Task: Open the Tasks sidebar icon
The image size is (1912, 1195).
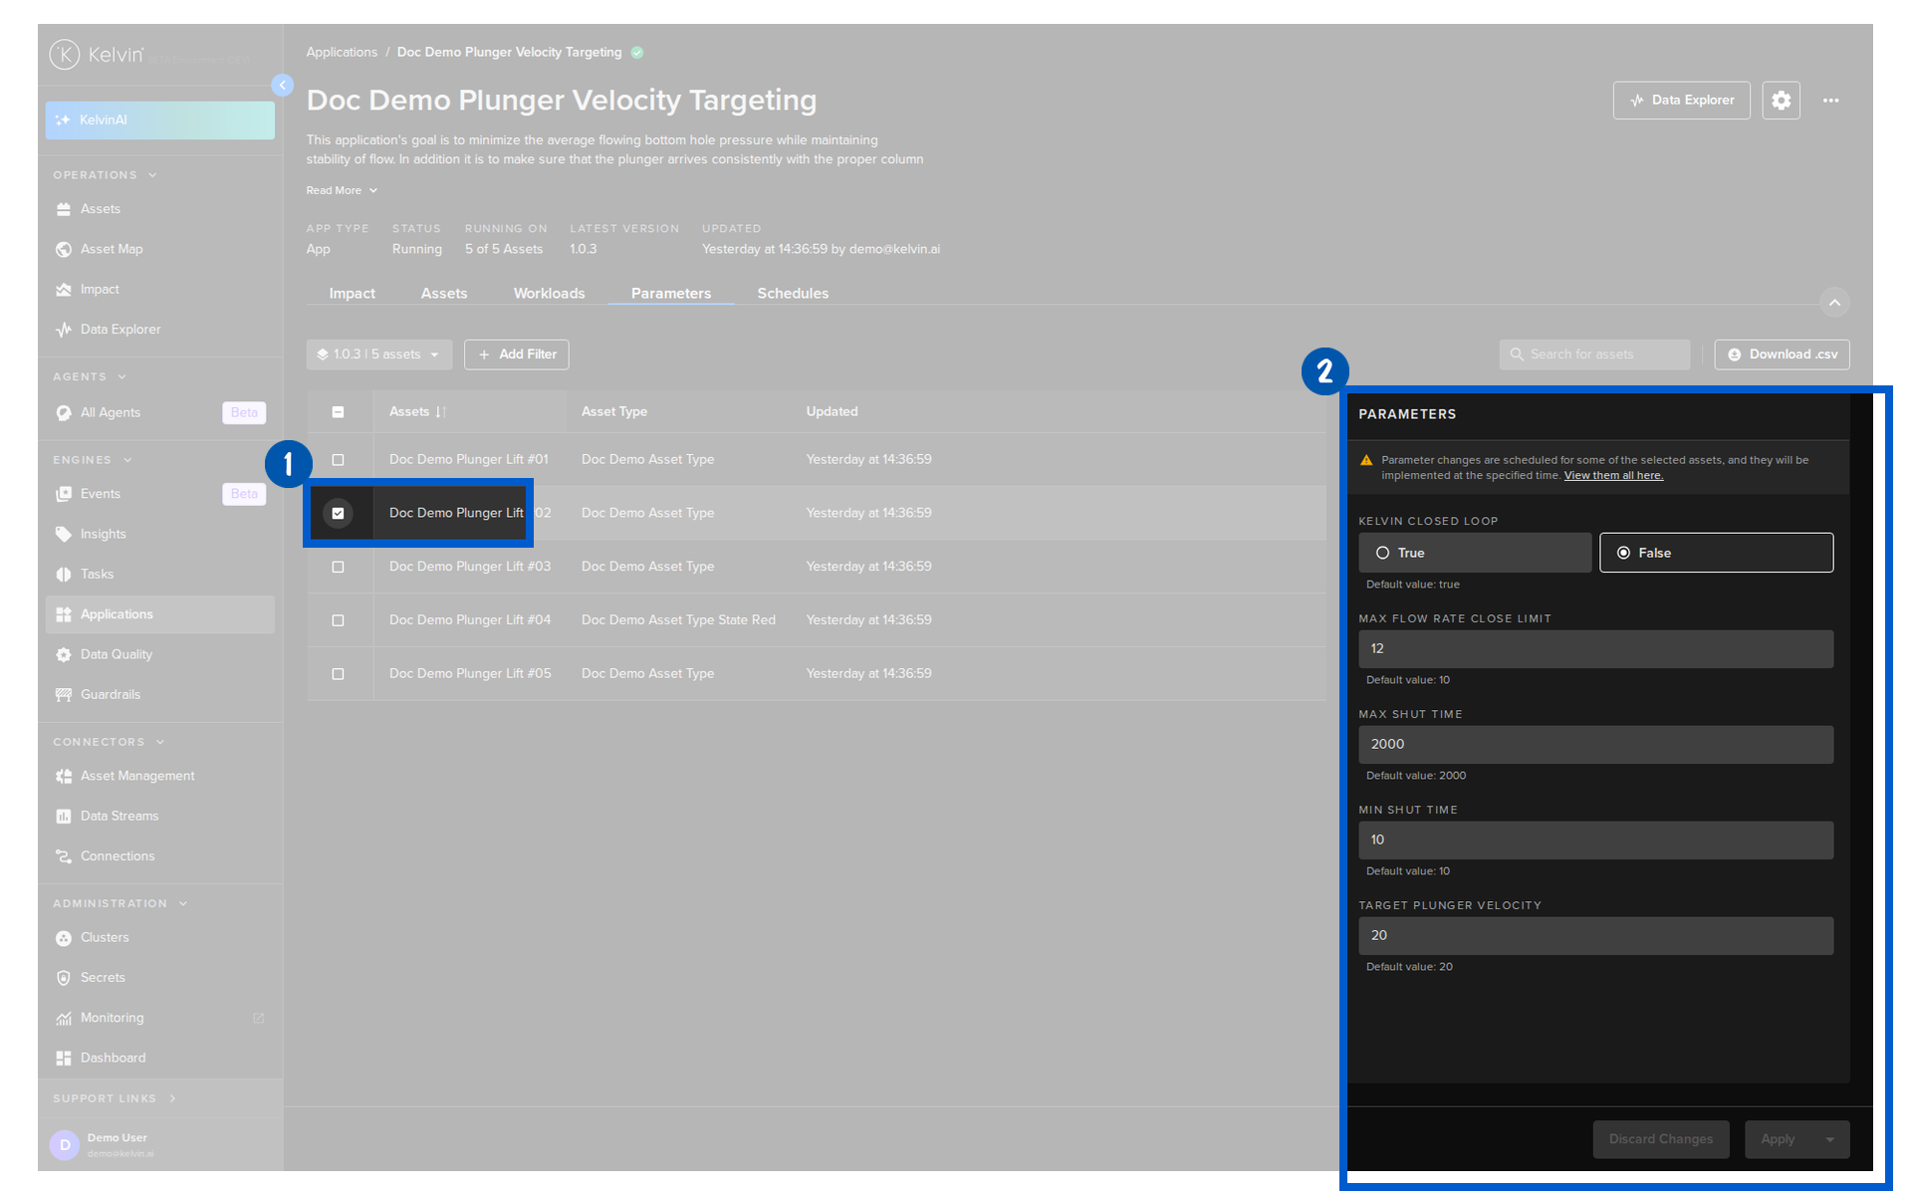Action: (x=64, y=575)
